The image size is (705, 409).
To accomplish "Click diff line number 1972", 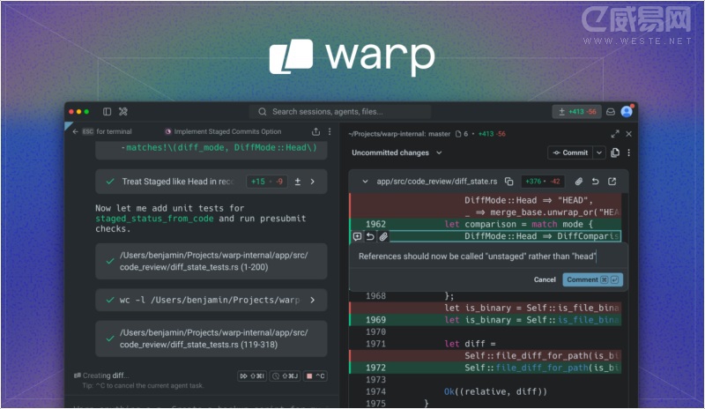I will coord(375,368).
